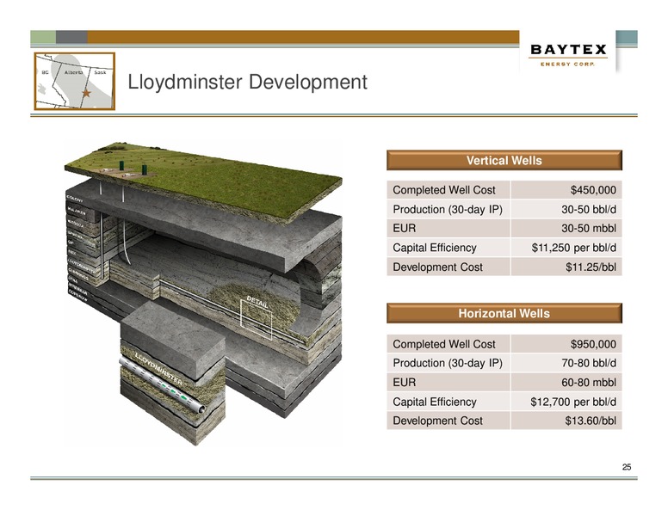This screenshot has width=668, height=516.
Task: Click the DETAIL box in the diagram
Action: click(256, 319)
